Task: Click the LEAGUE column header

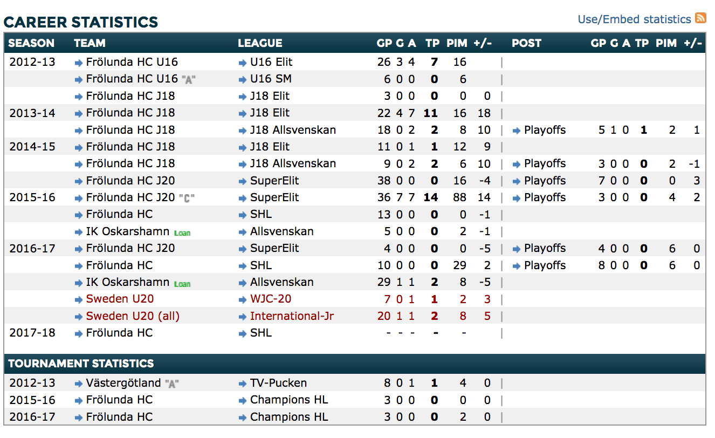Action: pyautogui.click(x=260, y=43)
